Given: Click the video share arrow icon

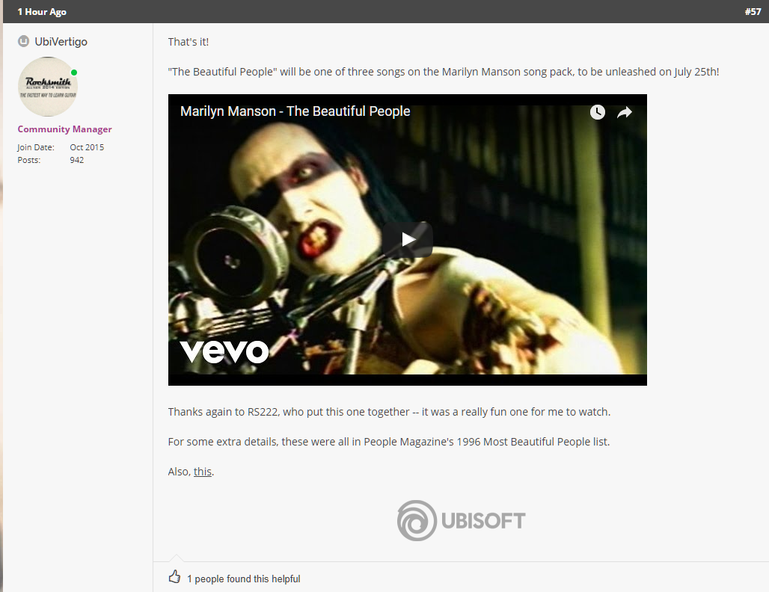Looking at the screenshot, I should (x=625, y=113).
